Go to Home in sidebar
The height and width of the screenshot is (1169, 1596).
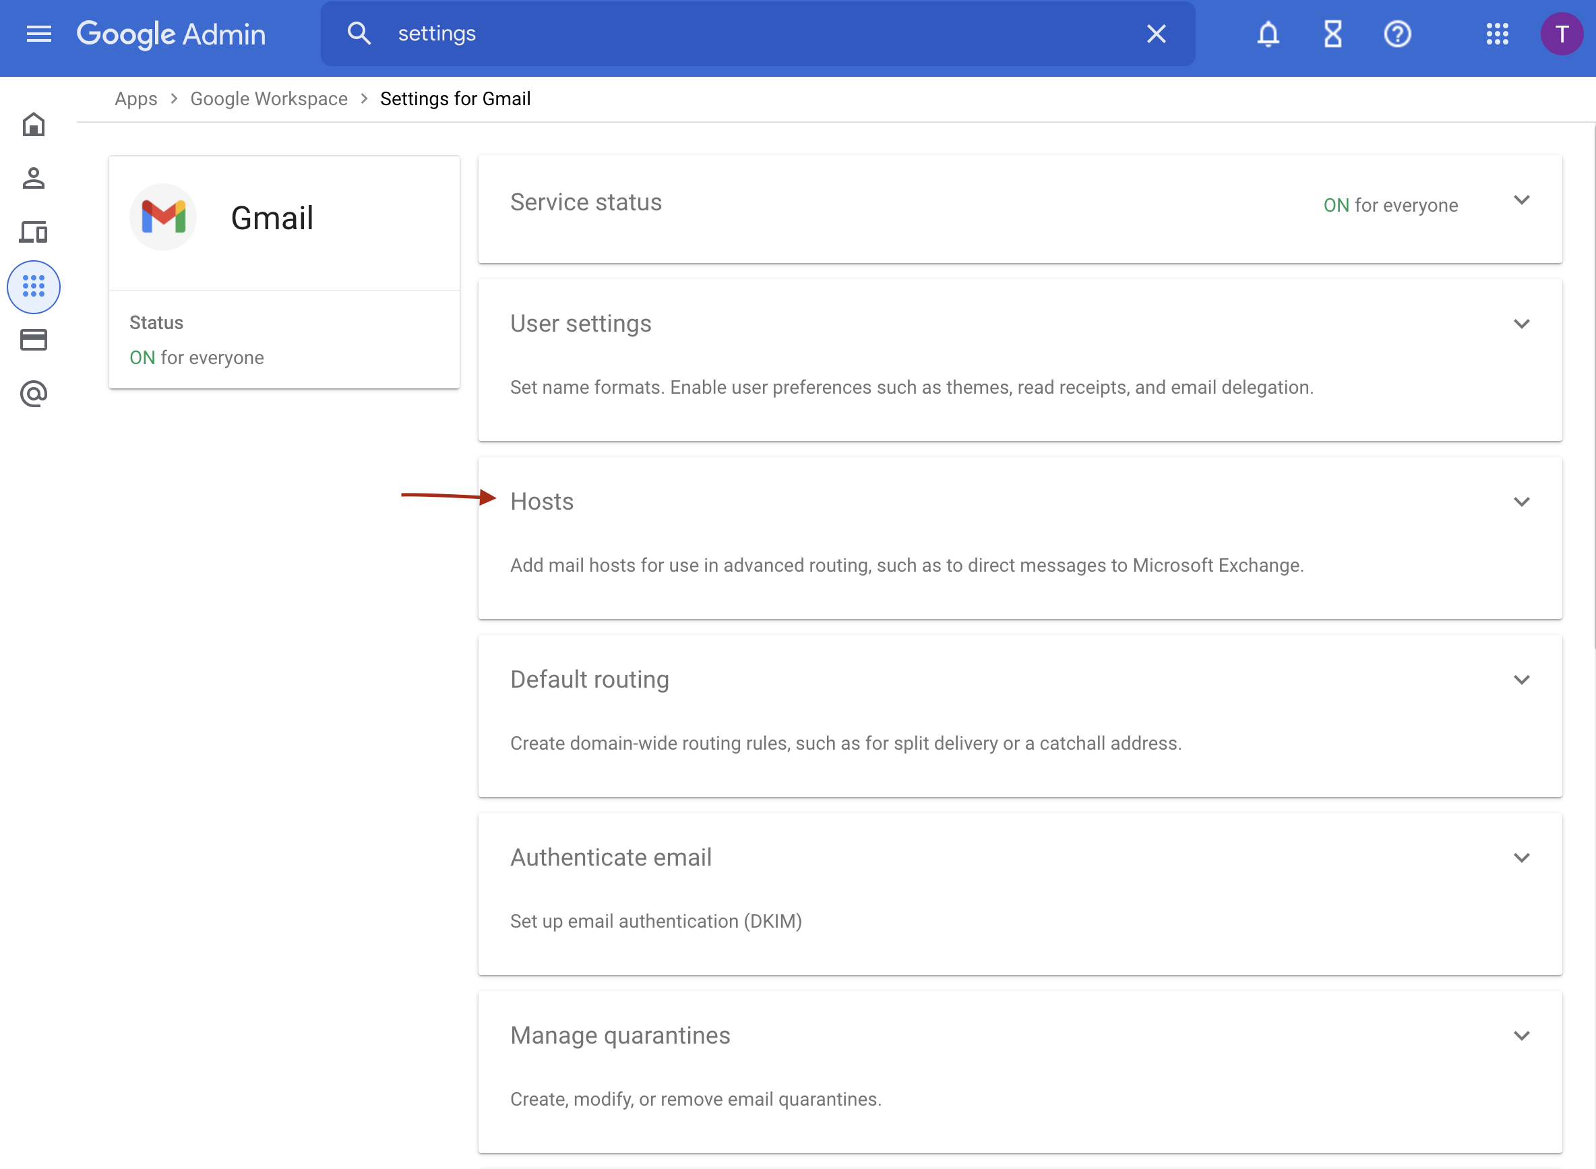click(33, 125)
